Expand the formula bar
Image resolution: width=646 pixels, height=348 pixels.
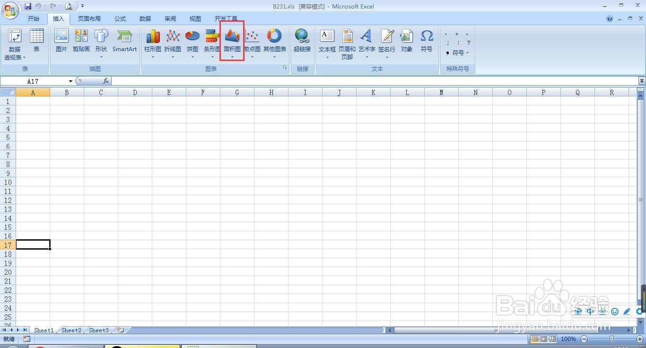coord(642,81)
